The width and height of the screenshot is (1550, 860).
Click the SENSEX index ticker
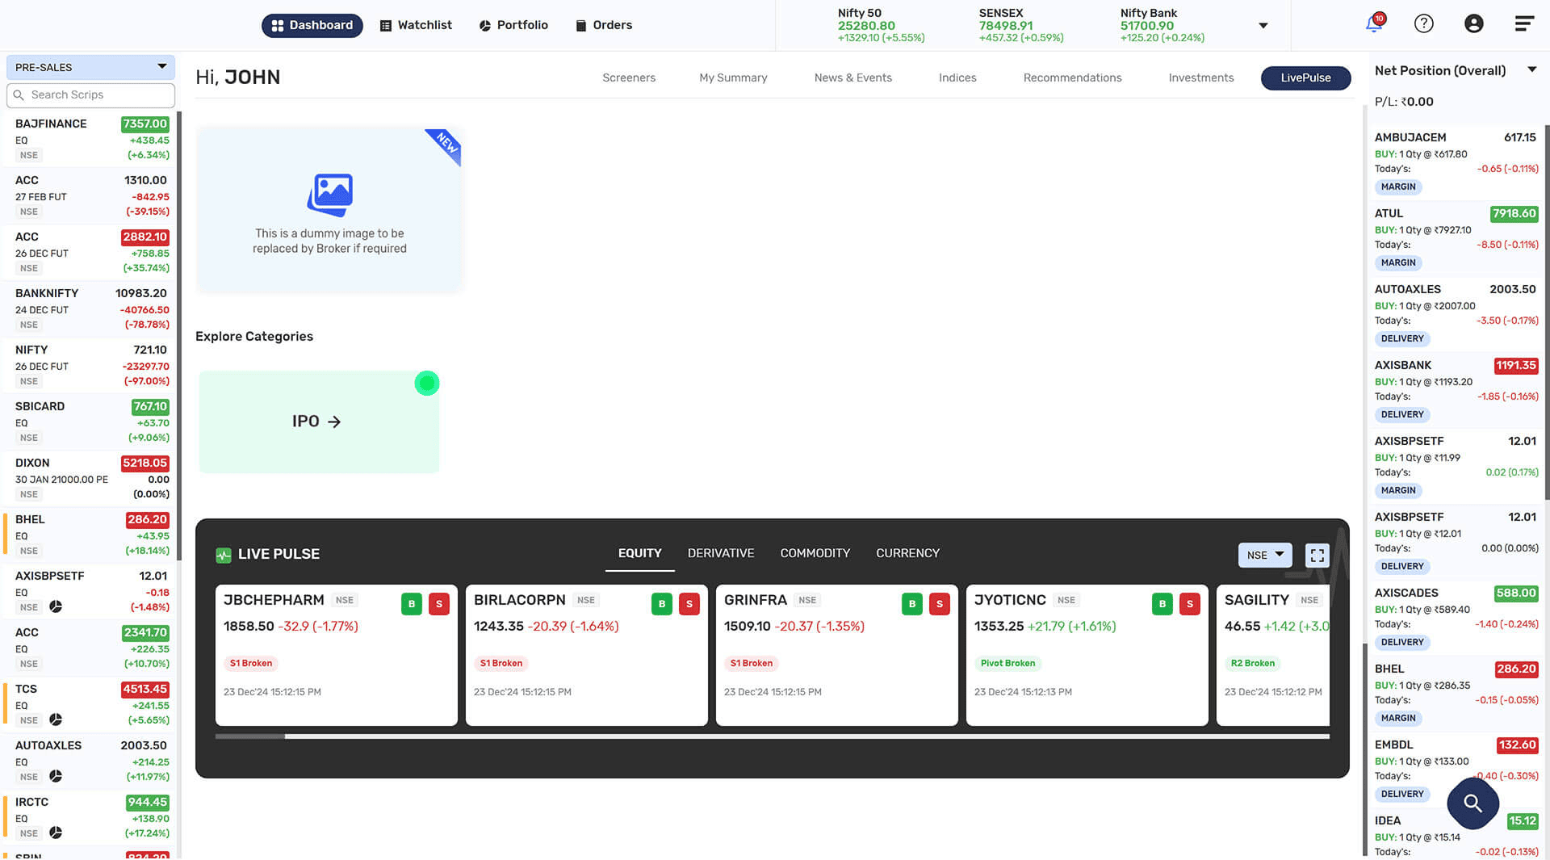(1021, 26)
